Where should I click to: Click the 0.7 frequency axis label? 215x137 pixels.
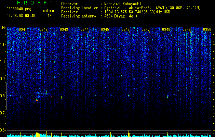[x=3, y=113]
